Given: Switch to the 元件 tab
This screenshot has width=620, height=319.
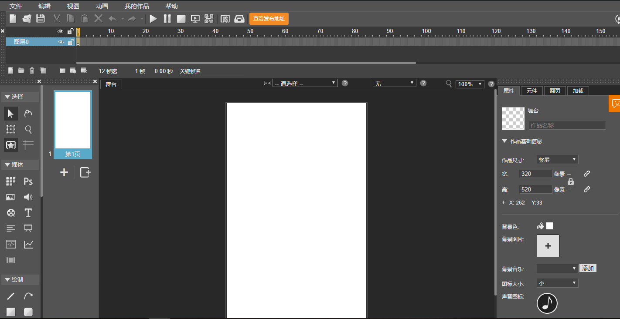Looking at the screenshot, I should pos(531,91).
